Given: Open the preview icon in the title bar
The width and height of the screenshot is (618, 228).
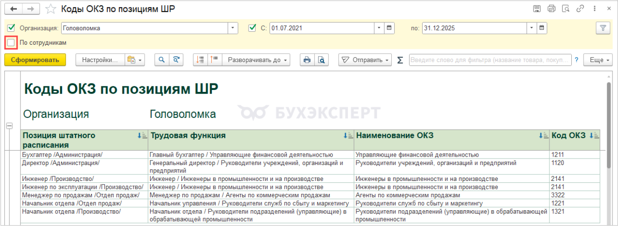Looking at the screenshot, I should point(566,8).
